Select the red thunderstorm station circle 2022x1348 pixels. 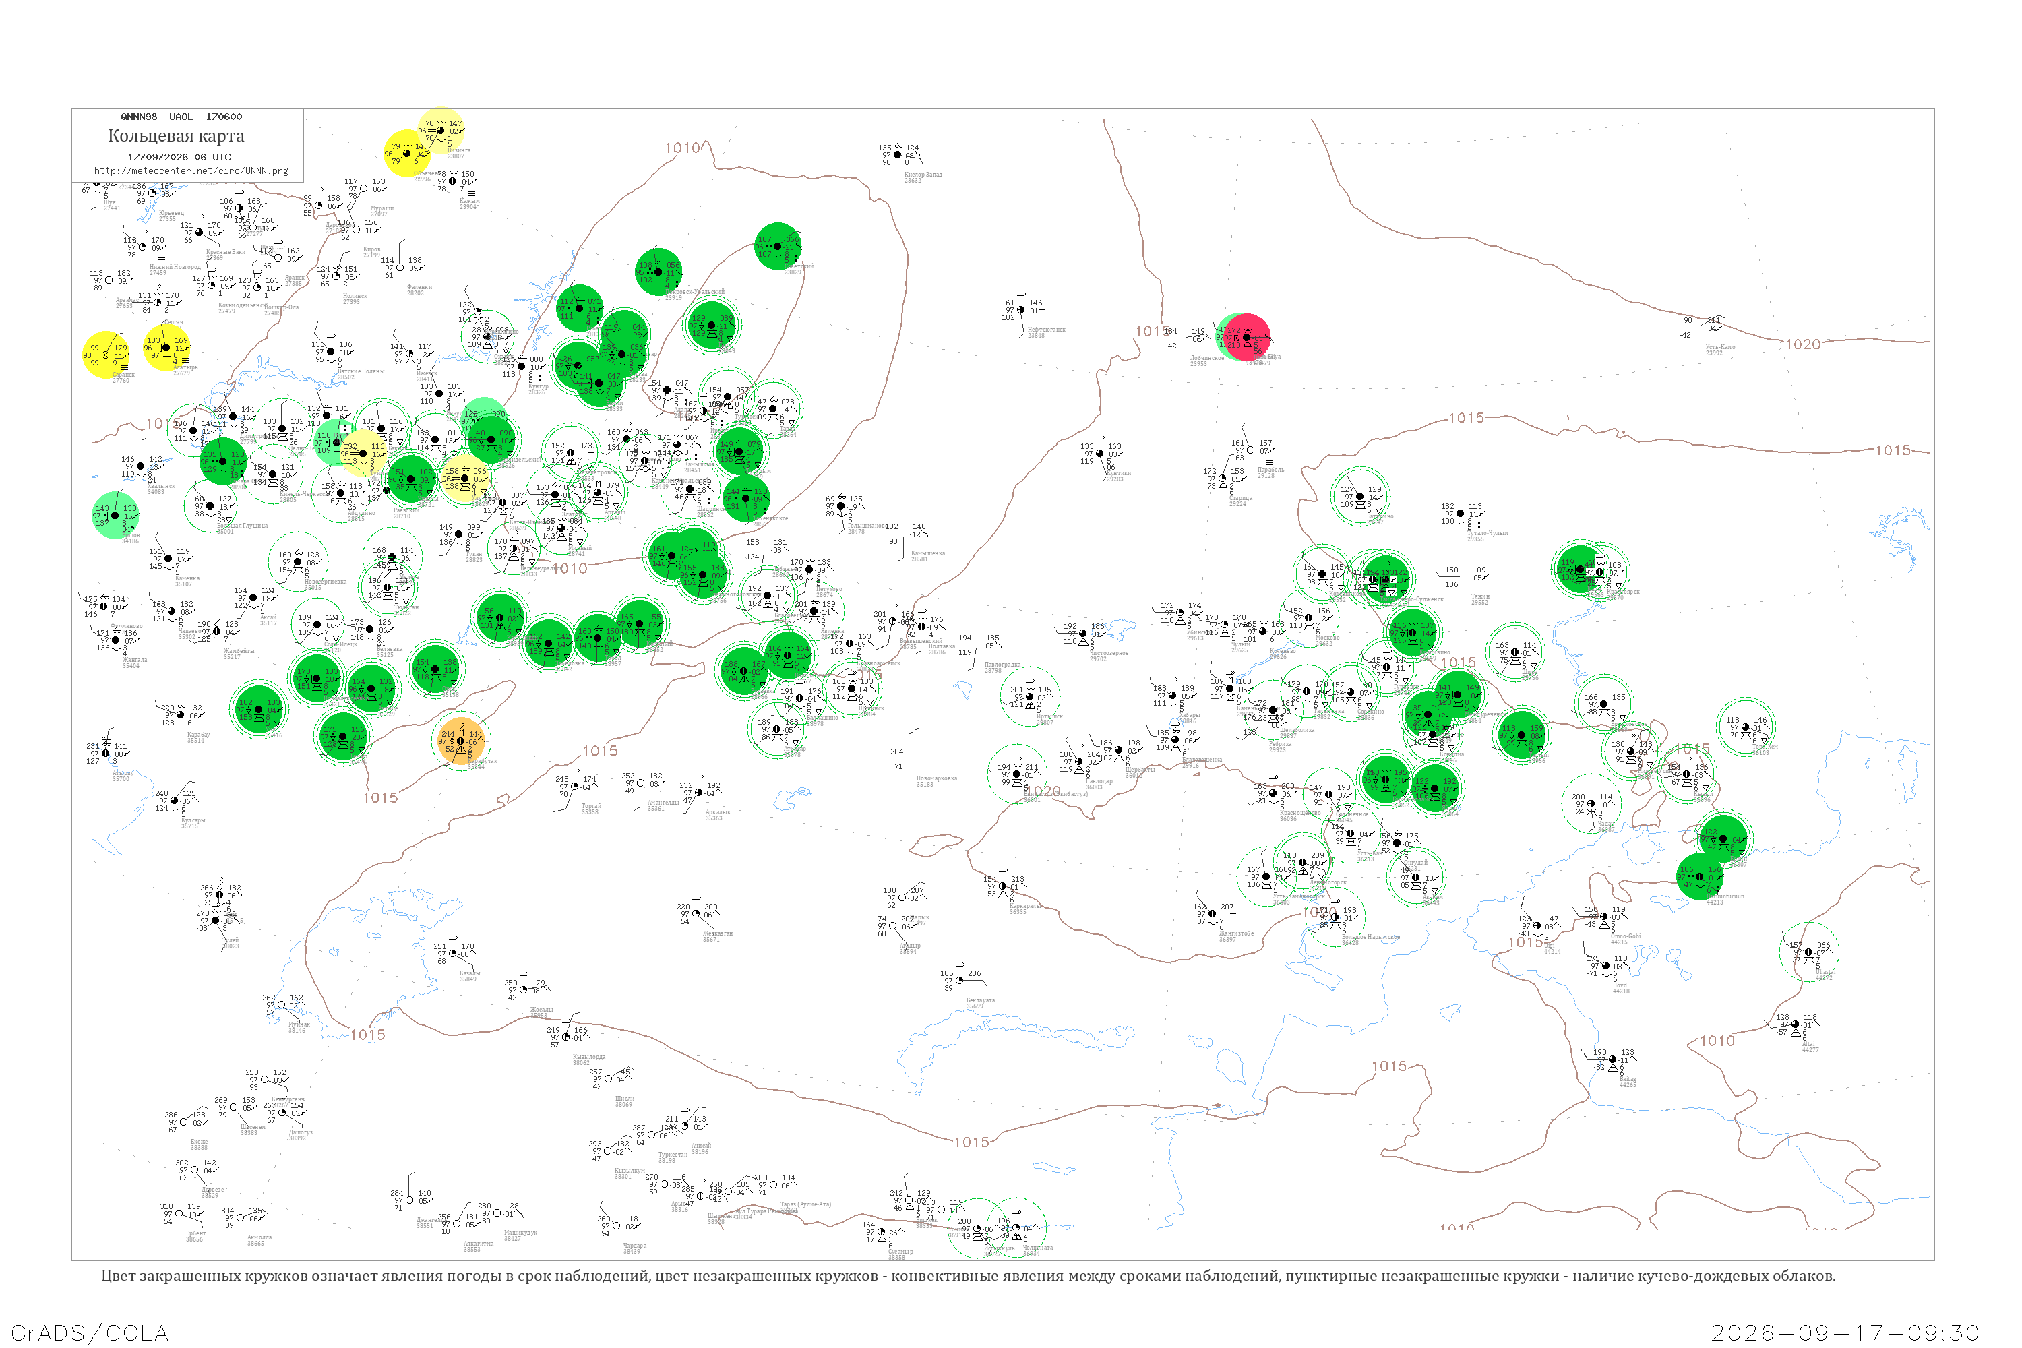[1246, 338]
